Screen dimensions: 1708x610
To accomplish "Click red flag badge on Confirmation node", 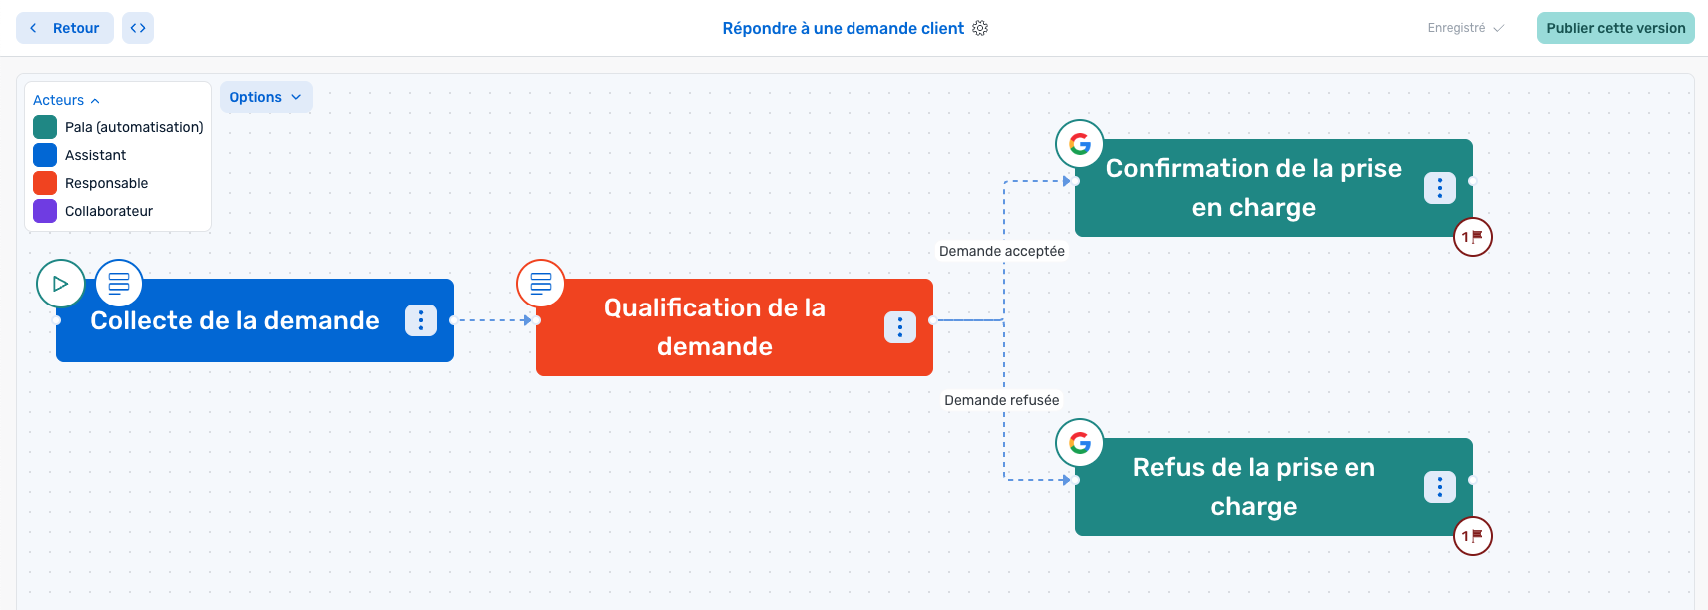I will 1472,237.
